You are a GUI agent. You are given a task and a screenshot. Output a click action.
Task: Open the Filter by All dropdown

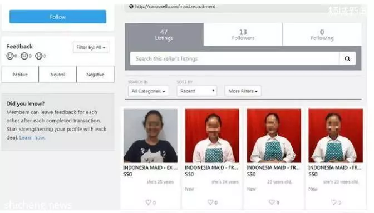(91, 47)
